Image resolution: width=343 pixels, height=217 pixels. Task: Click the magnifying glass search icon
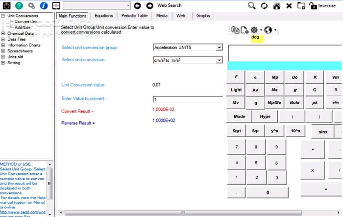[x=251, y=6]
